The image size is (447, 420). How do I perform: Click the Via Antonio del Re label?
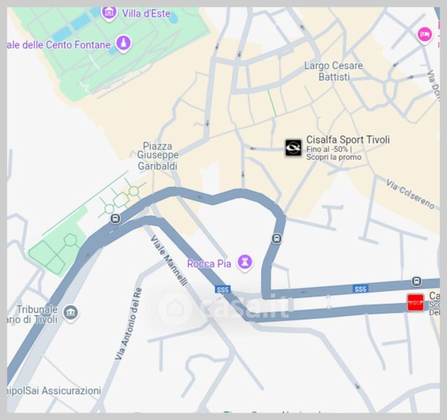point(129,324)
